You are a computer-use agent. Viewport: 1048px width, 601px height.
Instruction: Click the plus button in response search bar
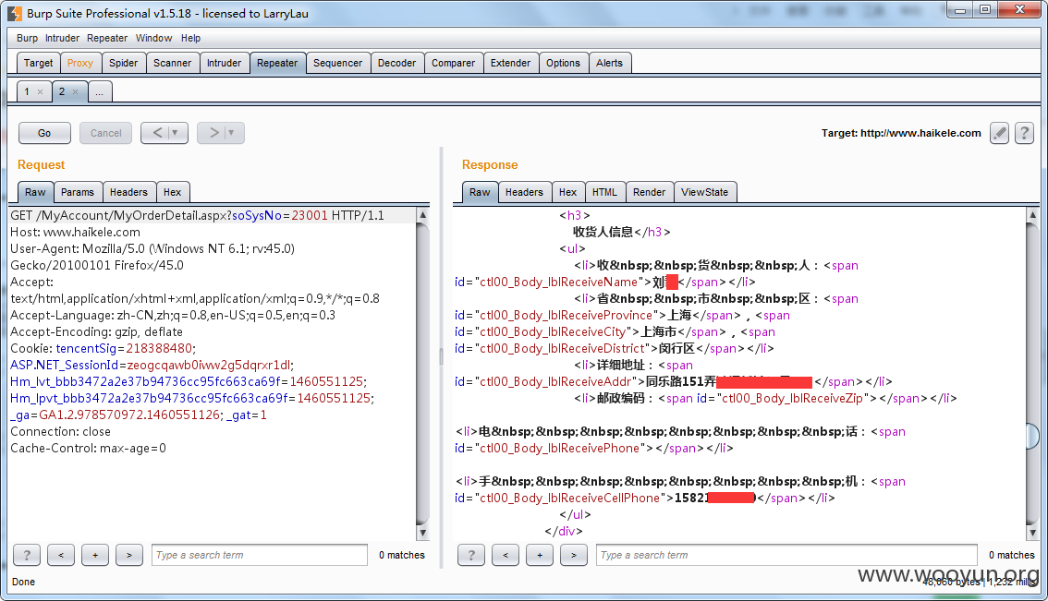coord(540,555)
